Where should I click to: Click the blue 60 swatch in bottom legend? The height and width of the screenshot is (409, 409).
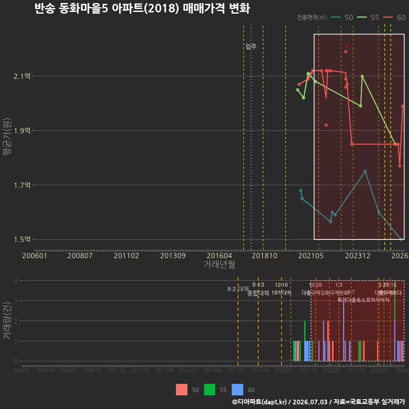pos(237,390)
